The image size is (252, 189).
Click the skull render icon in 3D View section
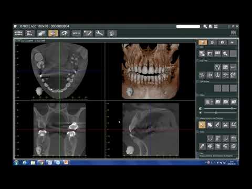(x=217, y=67)
